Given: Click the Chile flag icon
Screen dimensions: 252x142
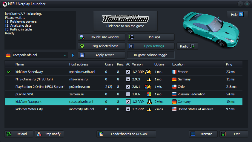Looking at the screenshot, I should [x=174, y=87].
